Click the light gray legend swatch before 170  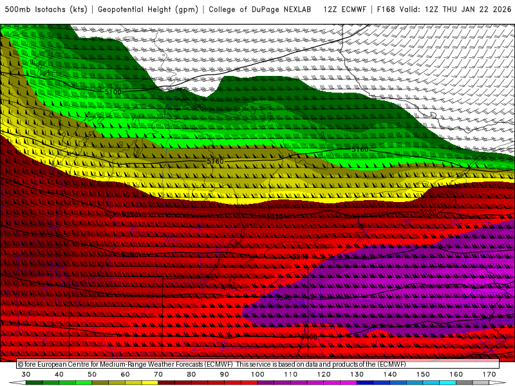(x=481, y=383)
